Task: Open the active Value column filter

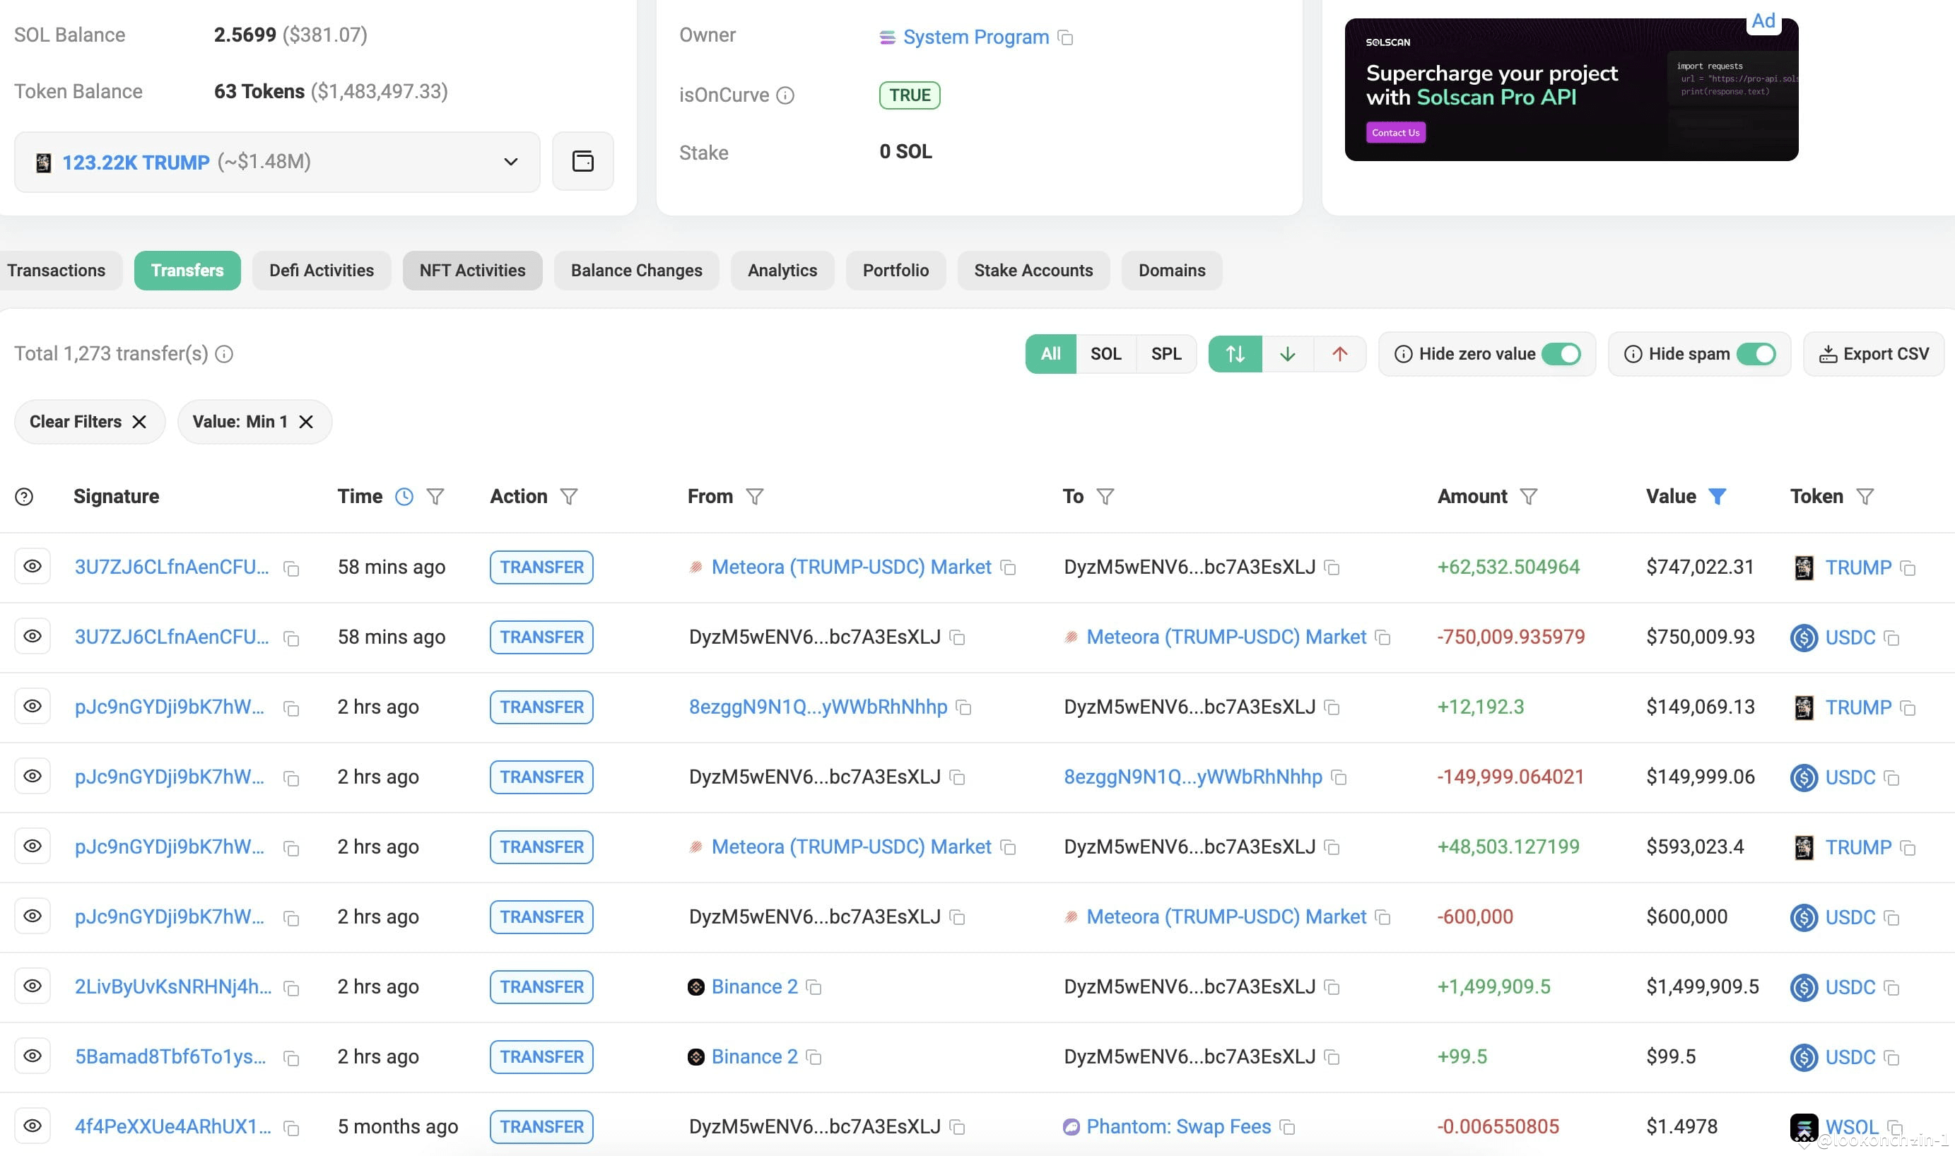Action: [x=1717, y=496]
